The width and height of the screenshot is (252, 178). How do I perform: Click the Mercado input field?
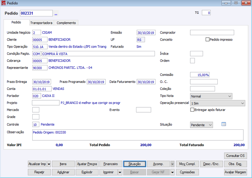coord(36,110)
